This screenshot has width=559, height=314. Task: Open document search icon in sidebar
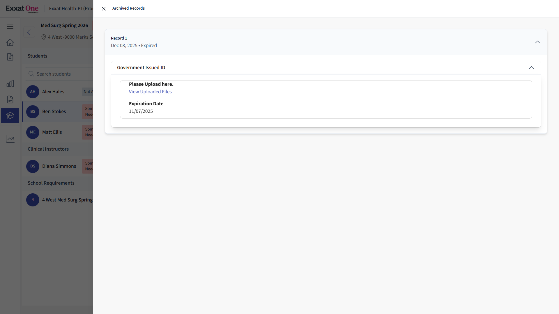pyautogui.click(x=10, y=57)
